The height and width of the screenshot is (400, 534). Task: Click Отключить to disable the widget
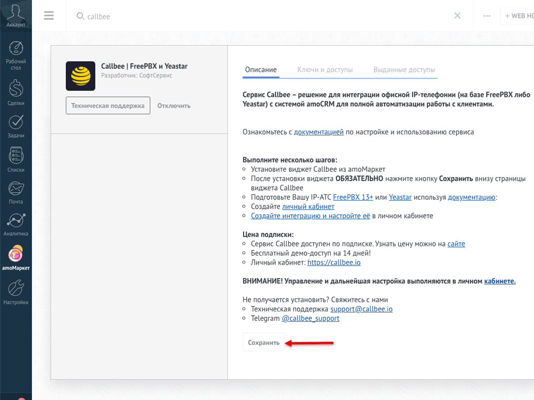pos(173,105)
